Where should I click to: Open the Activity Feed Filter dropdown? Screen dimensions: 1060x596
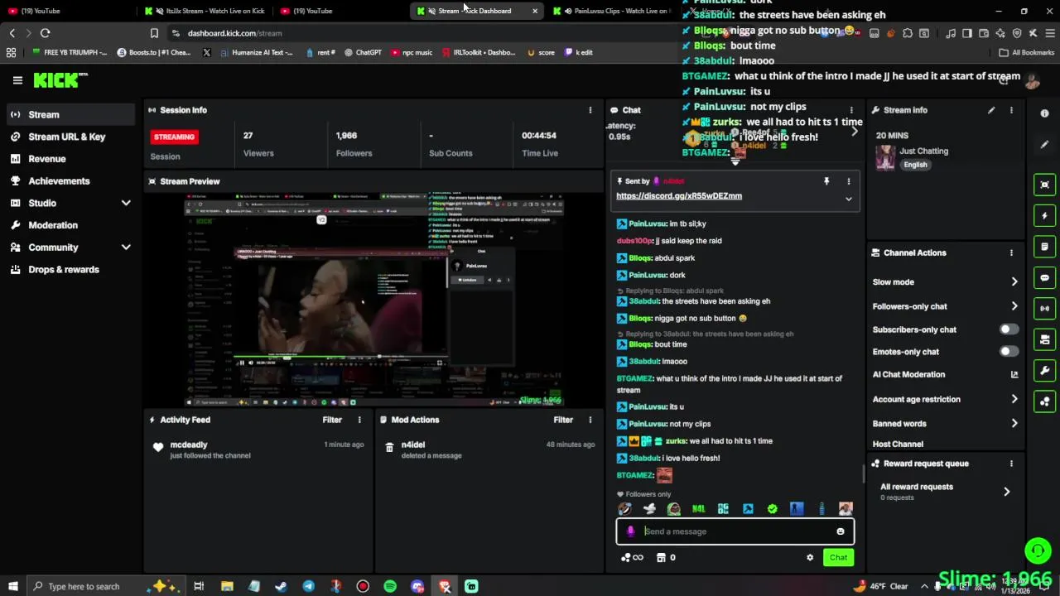click(332, 420)
